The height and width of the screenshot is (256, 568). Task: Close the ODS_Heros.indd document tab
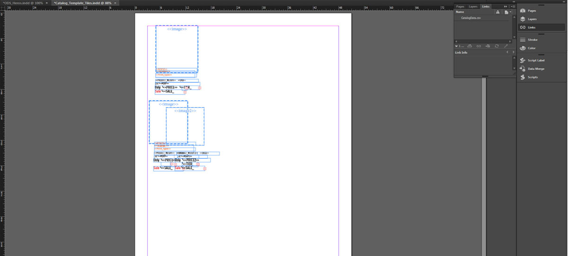[46, 3]
